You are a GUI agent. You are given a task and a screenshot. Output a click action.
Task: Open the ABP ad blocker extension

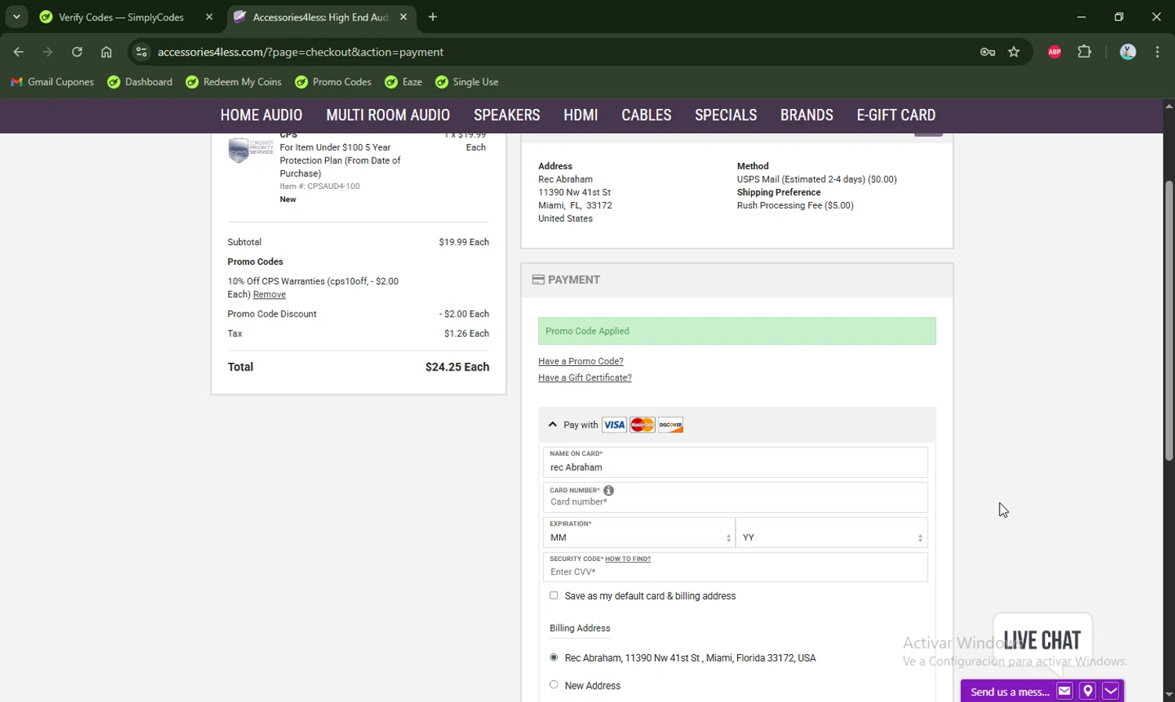click(1055, 52)
